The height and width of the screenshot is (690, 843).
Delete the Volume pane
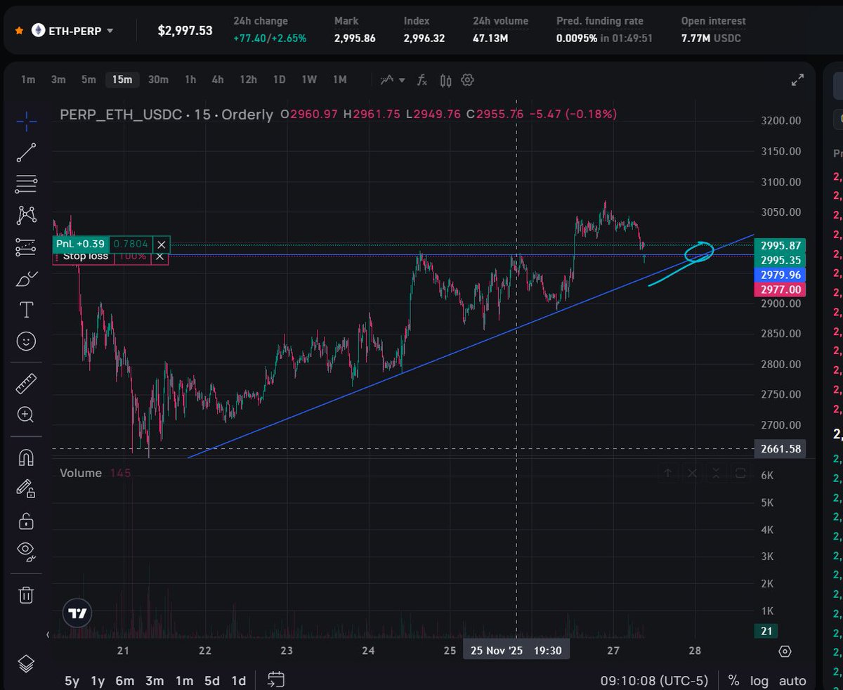click(x=692, y=473)
